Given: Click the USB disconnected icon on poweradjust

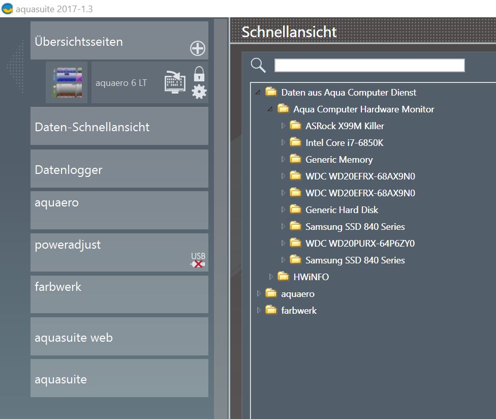Looking at the screenshot, I should (x=198, y=260).
